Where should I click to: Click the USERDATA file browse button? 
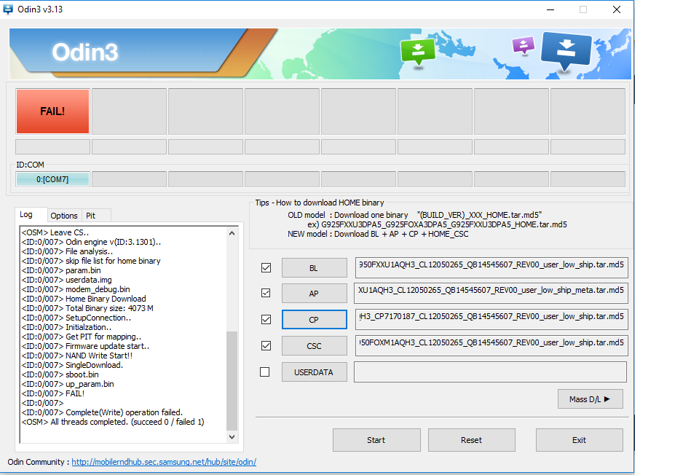315,372
